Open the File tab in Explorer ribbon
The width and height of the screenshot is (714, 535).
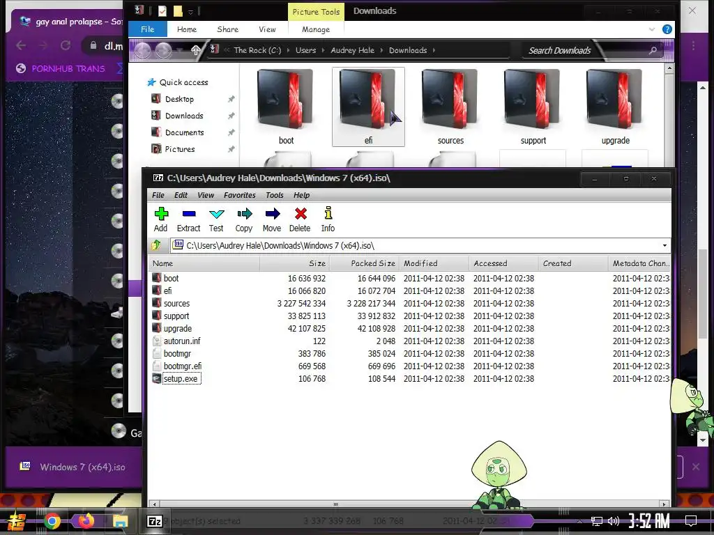point(148,29)
